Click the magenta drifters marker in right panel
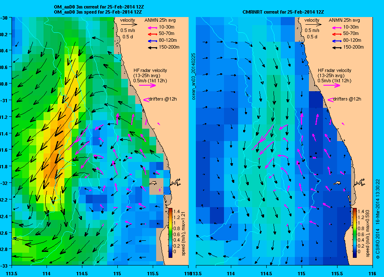The image size is (384, 277). point(330,100)
